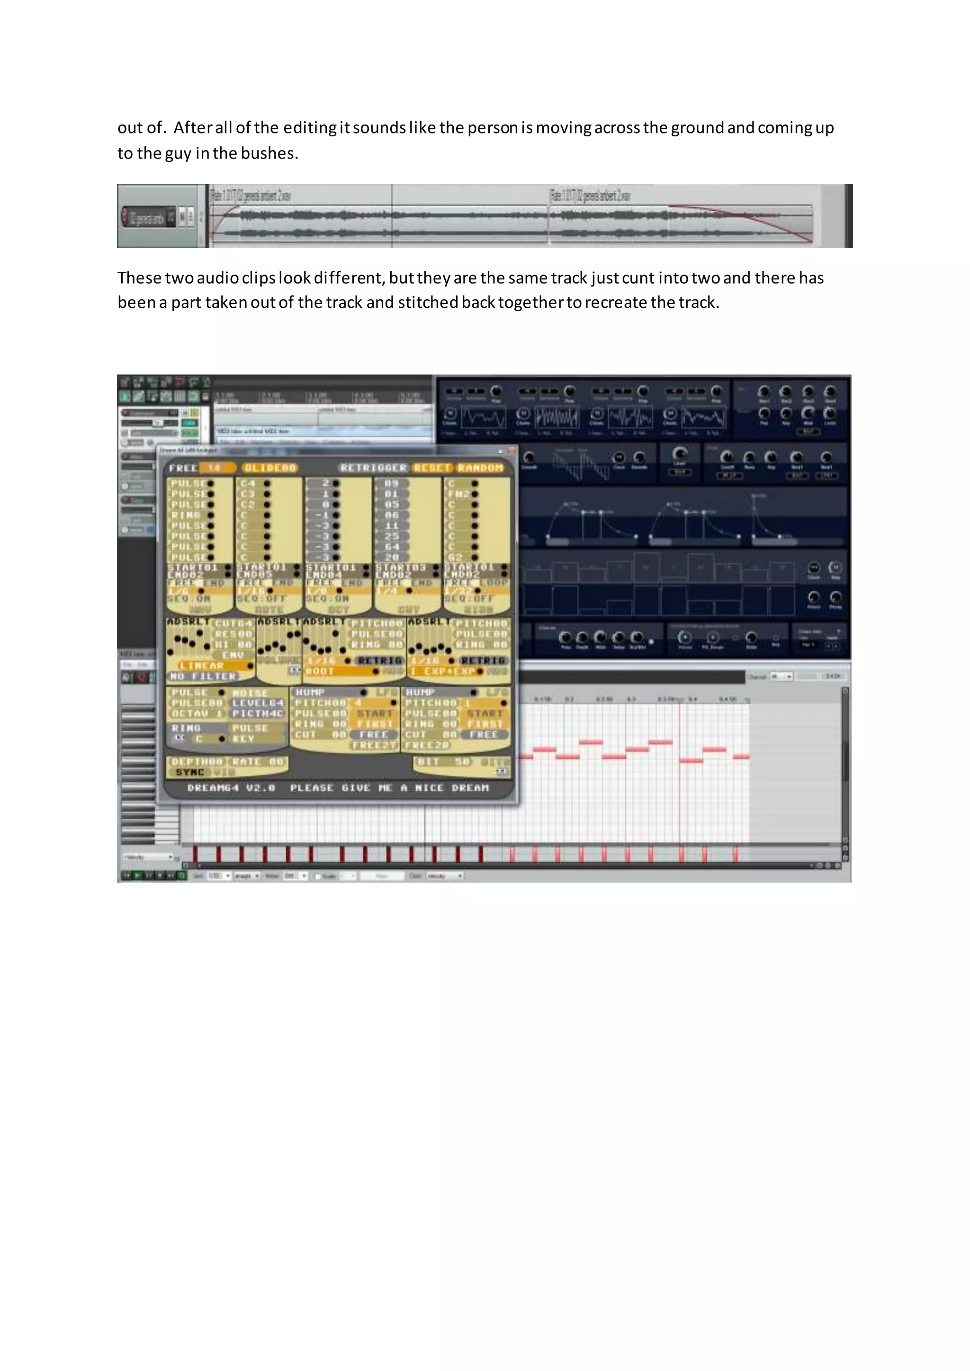Click the new project icon in Reaper's toolbar
Viewport: 970px width, 1371px height.
(125, 382)
